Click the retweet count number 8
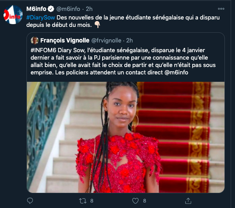Screen dimensions: 235x208 [x=92, y=201]
